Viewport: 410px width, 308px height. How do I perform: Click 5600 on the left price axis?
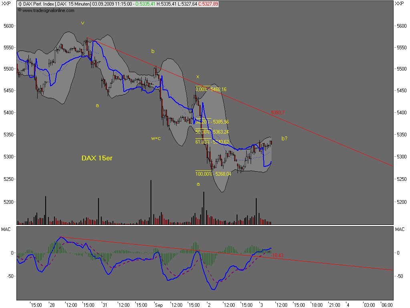click(8, 26)
